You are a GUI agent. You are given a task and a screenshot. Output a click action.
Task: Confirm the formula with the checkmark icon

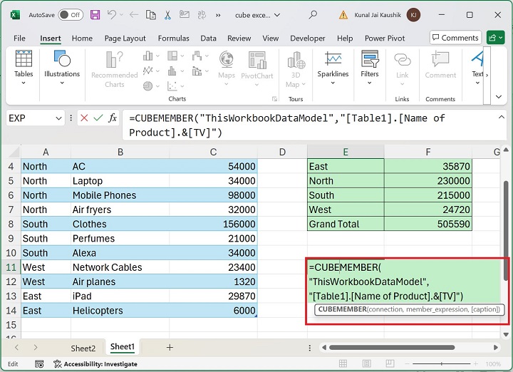click(x=98, y=118)
